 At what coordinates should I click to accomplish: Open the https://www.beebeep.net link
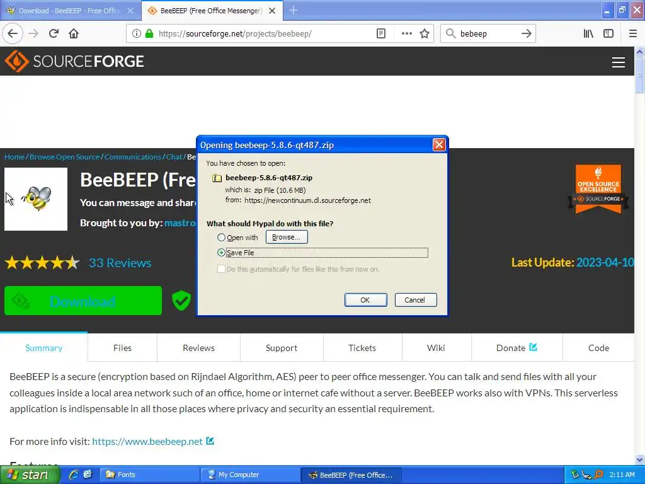(147, 441)
